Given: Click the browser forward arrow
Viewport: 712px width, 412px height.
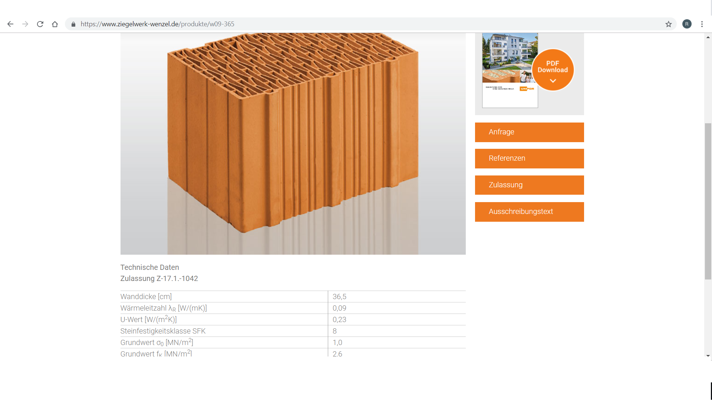Looking at the screenshot, I should coord(25,24).
